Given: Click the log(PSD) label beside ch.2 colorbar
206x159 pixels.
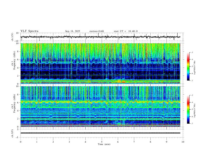Looking at the screenshot, I should [195, 110].
